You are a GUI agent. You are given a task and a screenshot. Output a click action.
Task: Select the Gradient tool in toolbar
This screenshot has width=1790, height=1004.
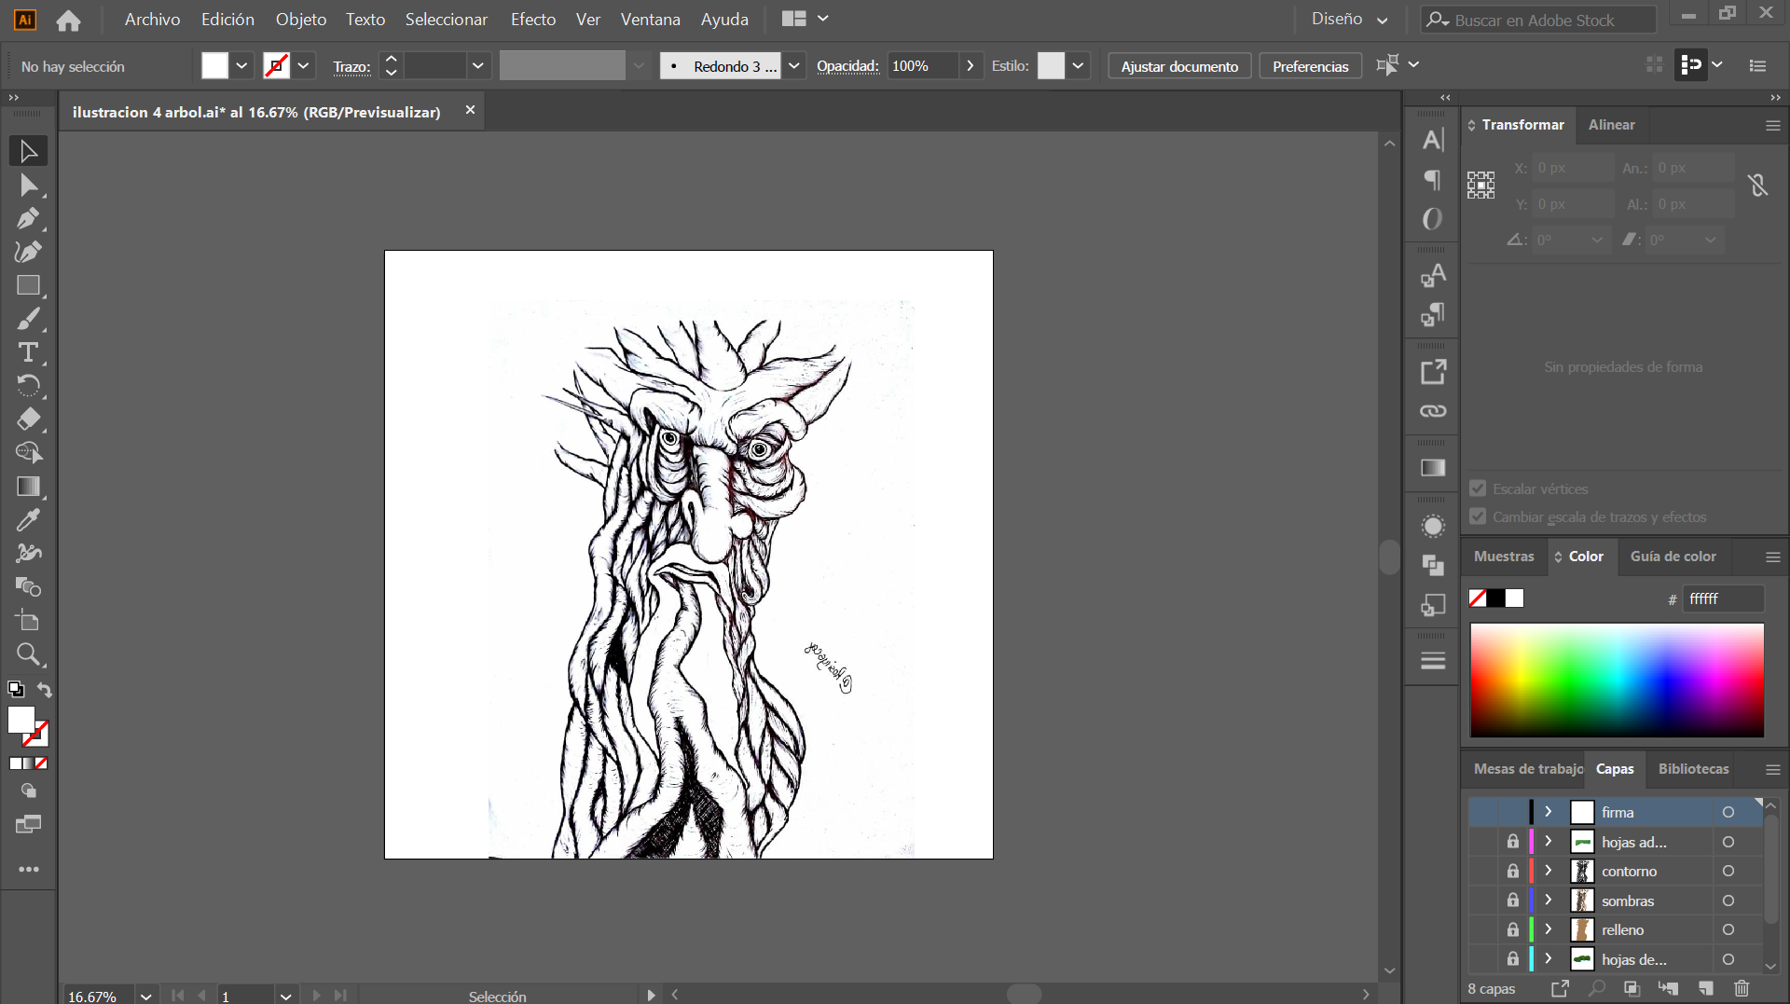28,487
